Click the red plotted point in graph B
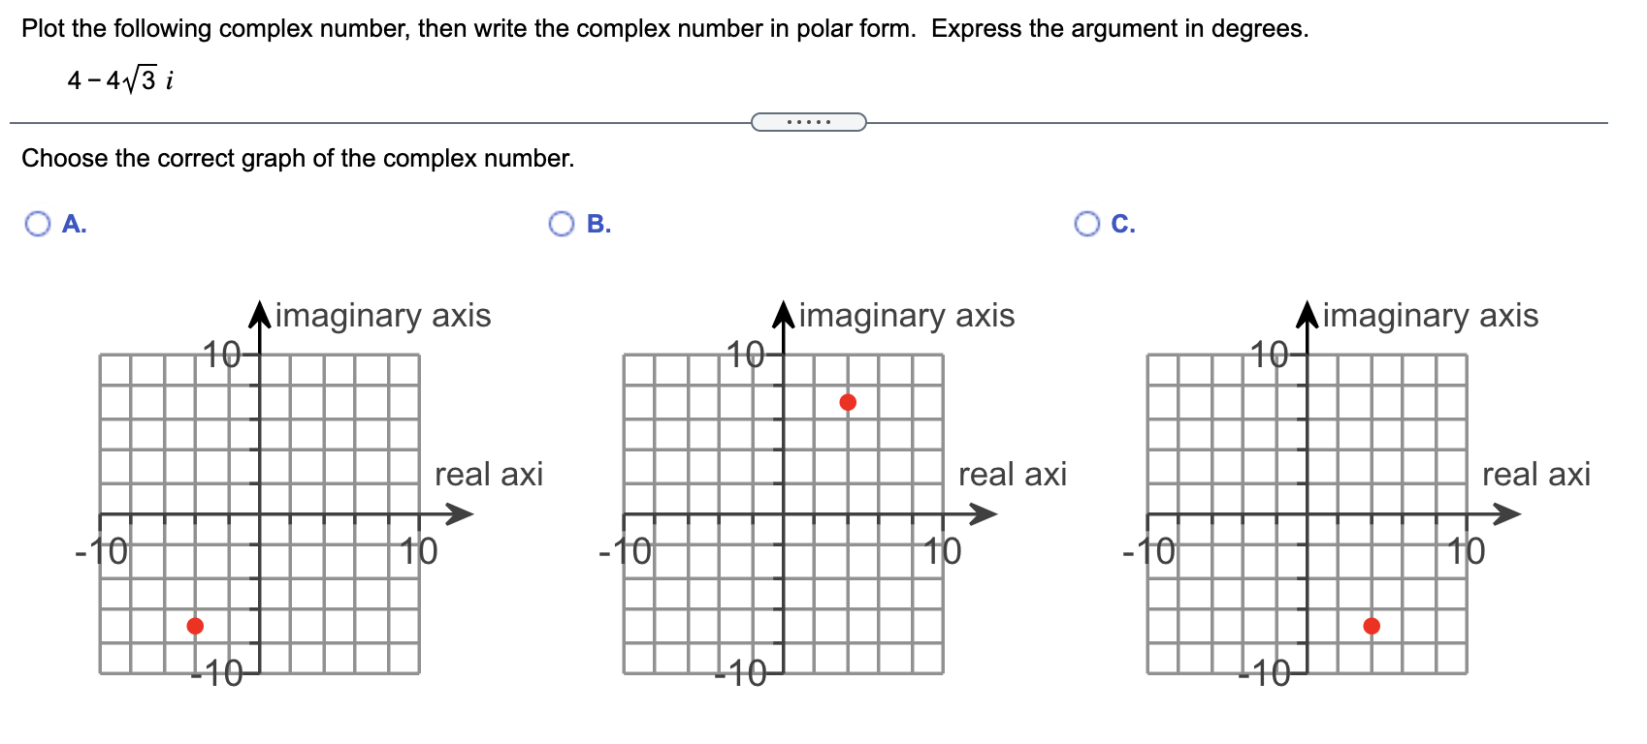 (x=846, y=401)
